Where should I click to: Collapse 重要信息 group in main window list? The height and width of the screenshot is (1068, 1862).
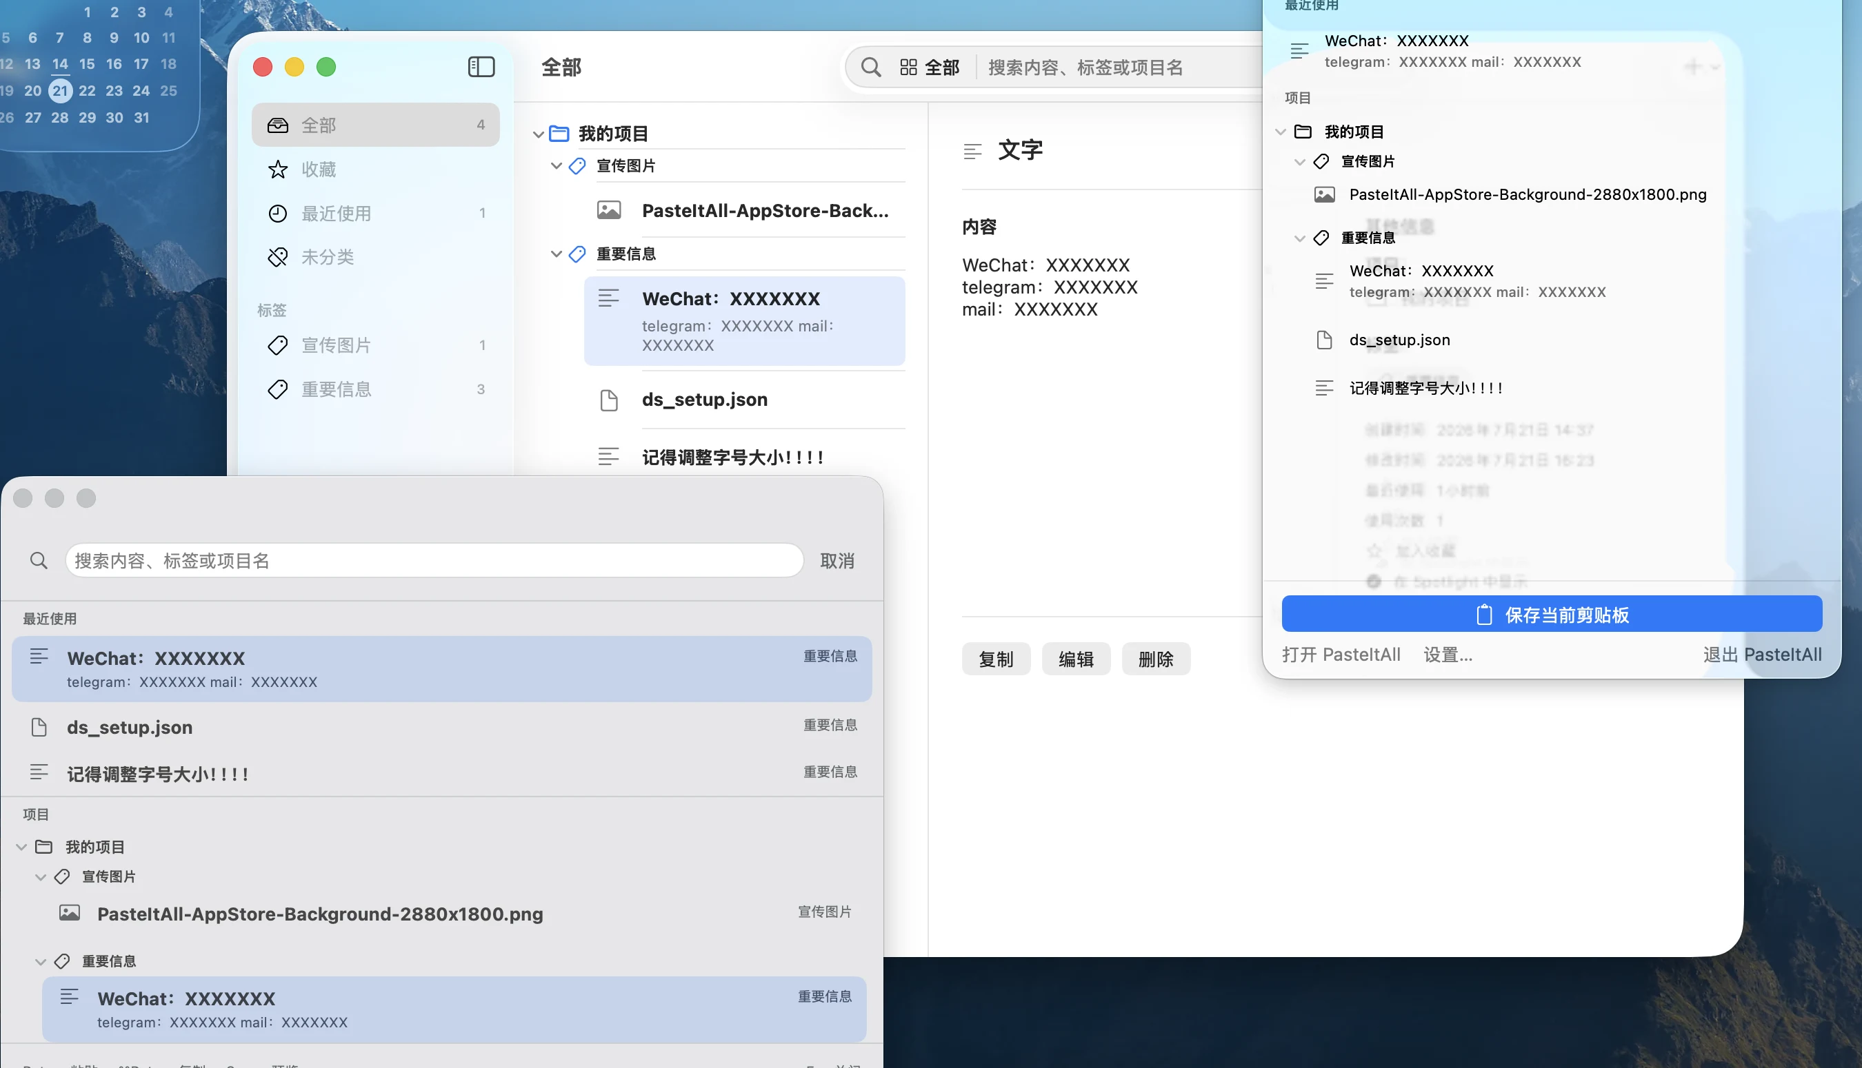(x=557, y=254)
